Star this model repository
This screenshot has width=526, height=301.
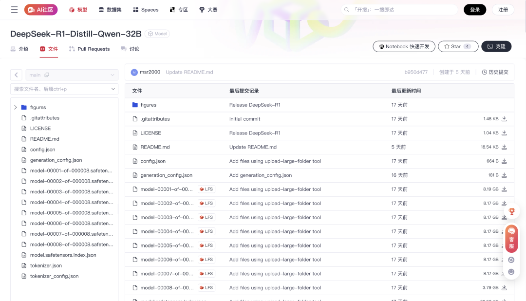click(458, 46)
